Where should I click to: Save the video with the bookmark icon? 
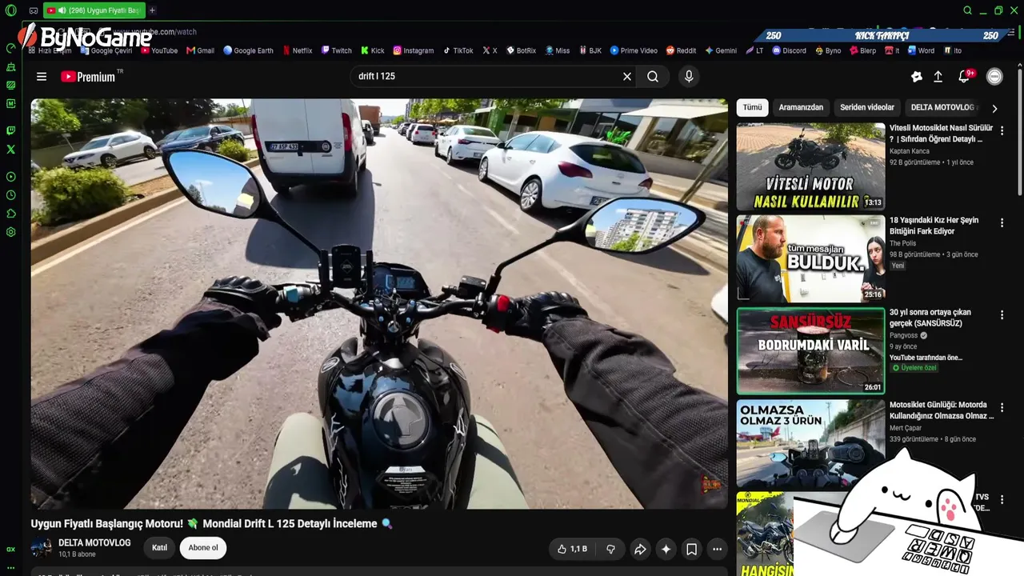[691, 549]
